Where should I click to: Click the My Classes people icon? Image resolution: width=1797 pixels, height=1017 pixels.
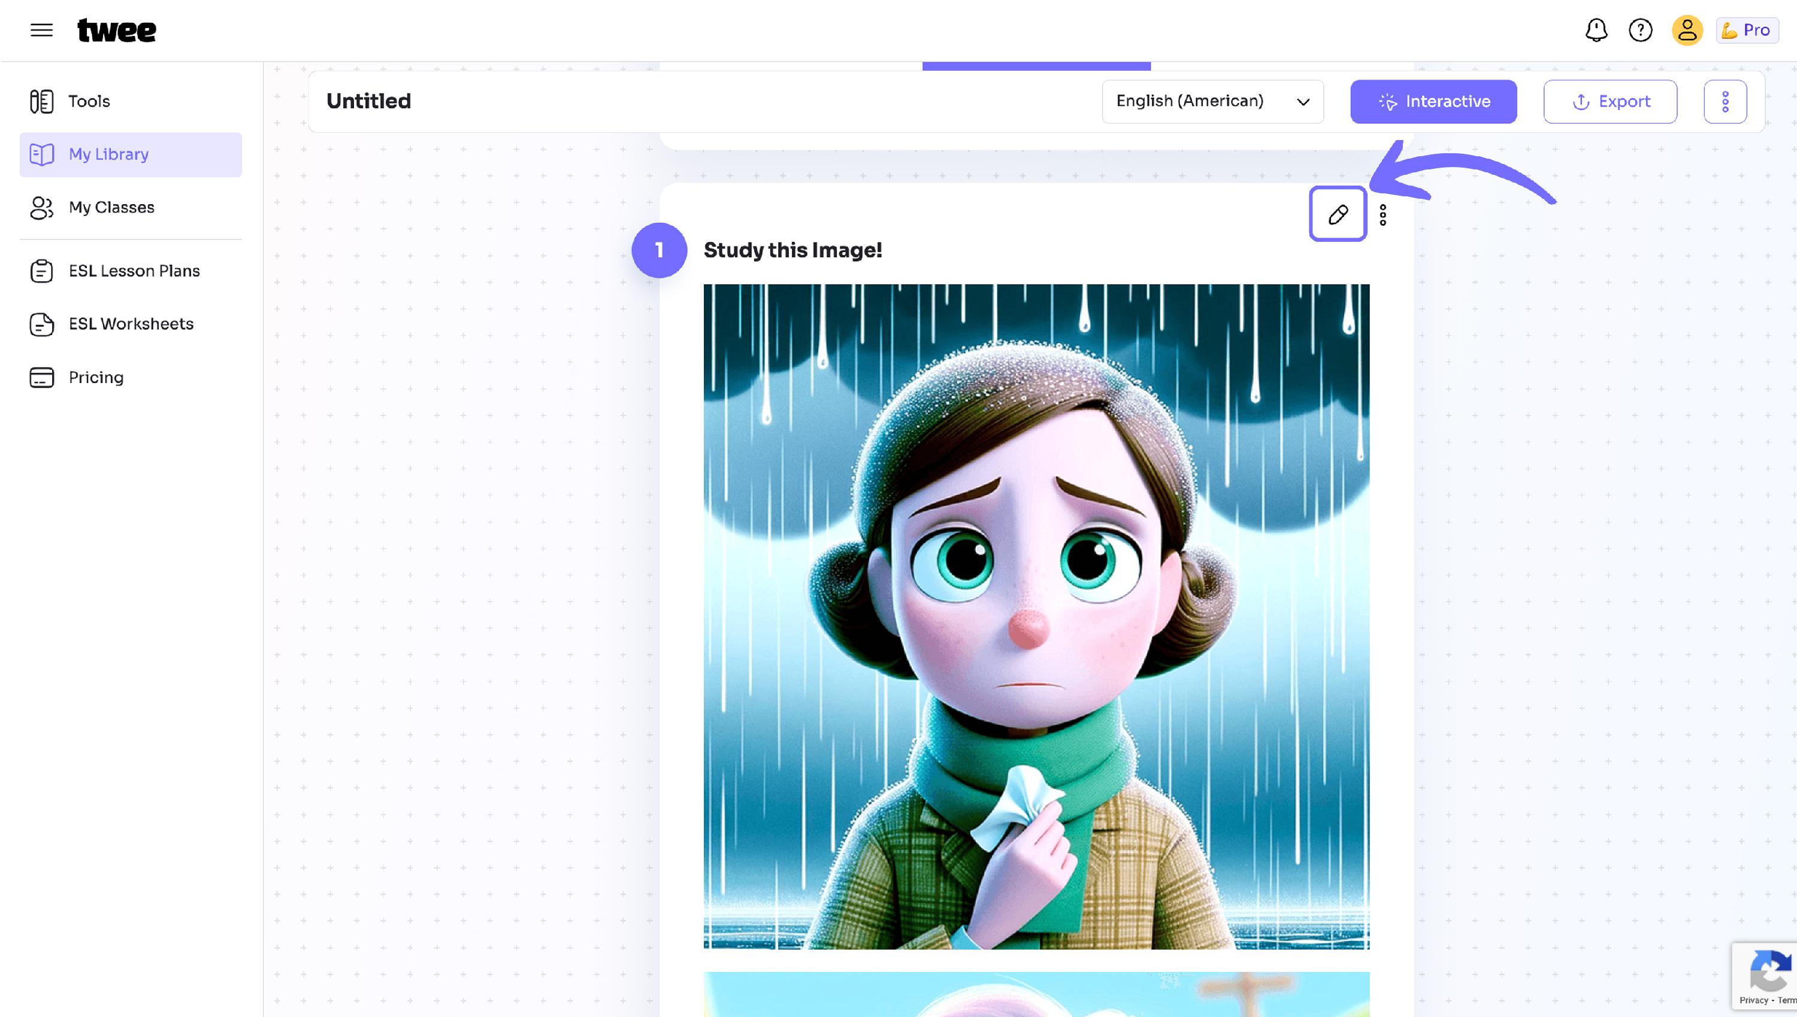tap(42, 208)
